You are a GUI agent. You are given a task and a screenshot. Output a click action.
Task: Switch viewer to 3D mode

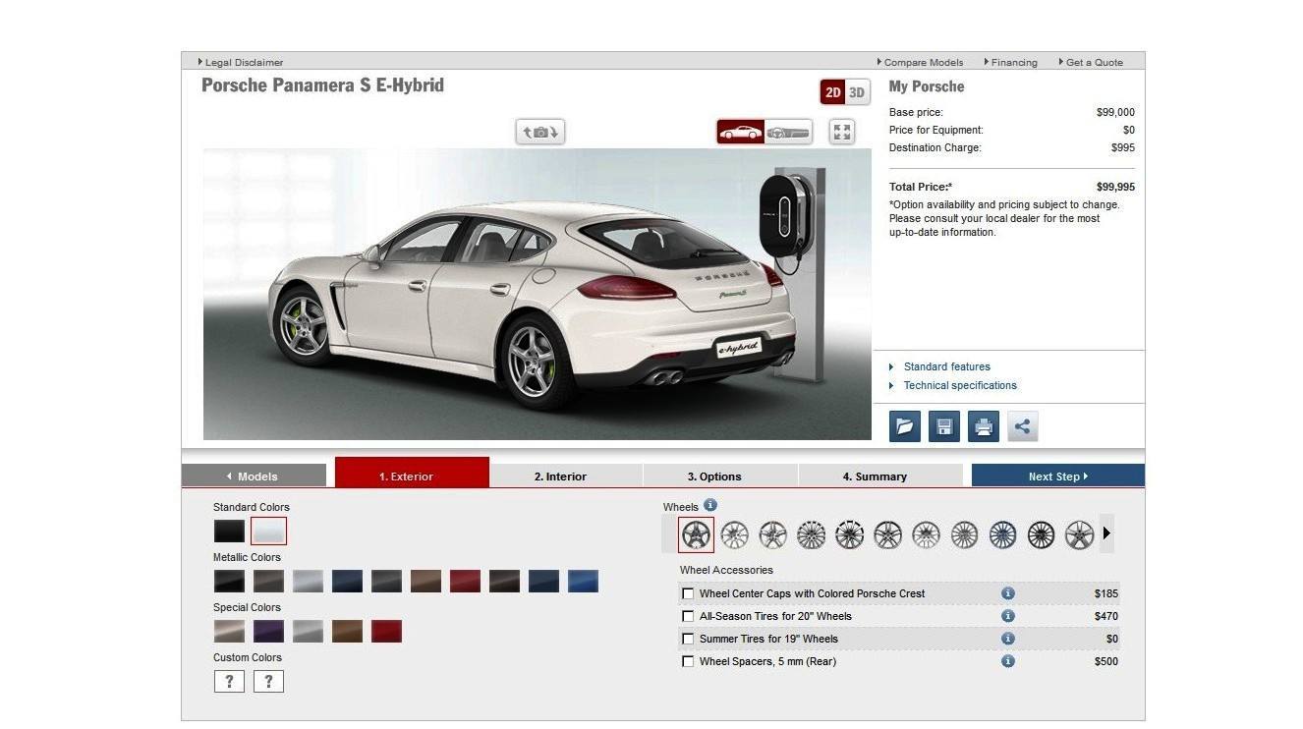(x=857, y=92)
